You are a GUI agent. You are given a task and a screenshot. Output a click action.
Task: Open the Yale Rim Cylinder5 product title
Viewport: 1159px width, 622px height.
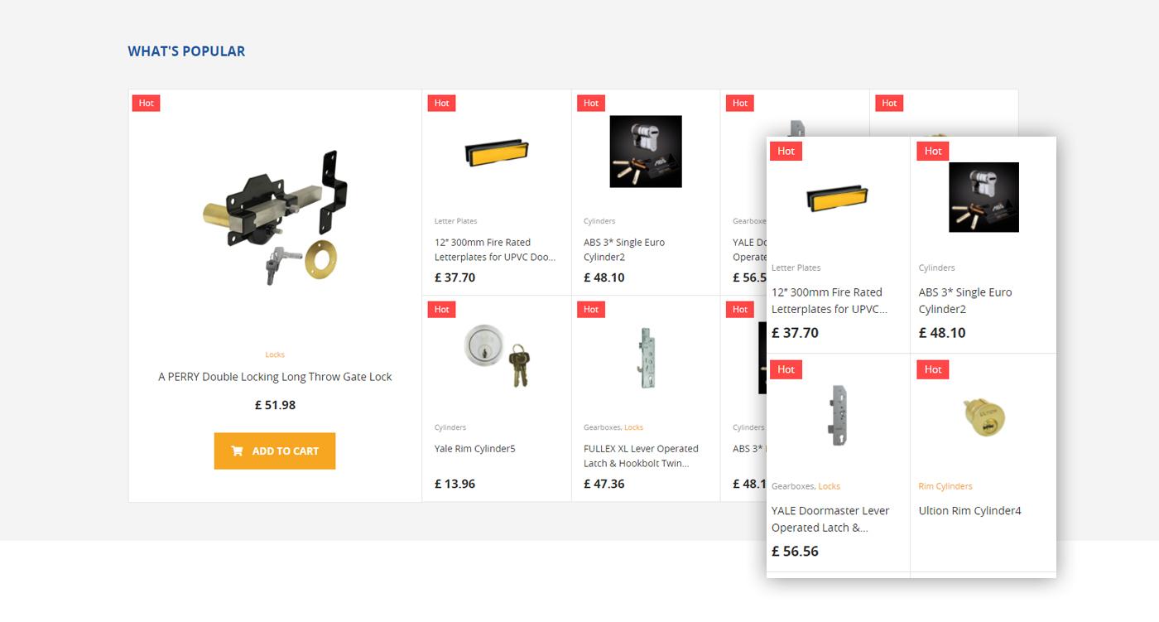tap(475, 449)
